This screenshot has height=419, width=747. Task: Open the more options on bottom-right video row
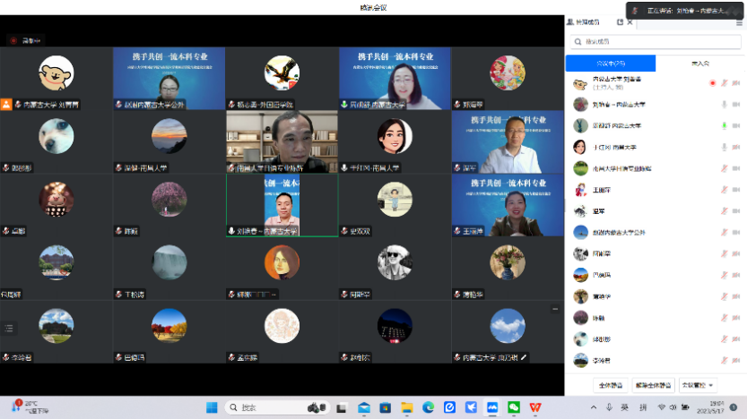click(555, 310)
